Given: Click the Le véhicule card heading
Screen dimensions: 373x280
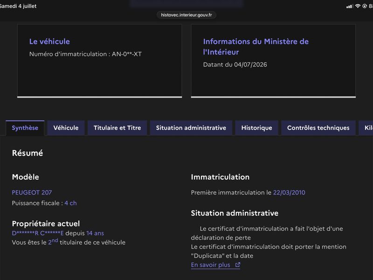Looking at the screenshot, I should tap(49, 42).
